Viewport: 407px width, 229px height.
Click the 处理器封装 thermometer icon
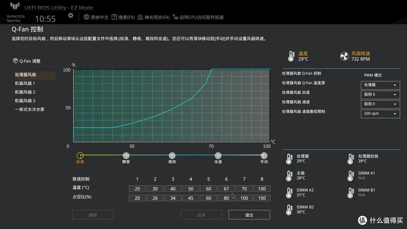click(350, 159)
